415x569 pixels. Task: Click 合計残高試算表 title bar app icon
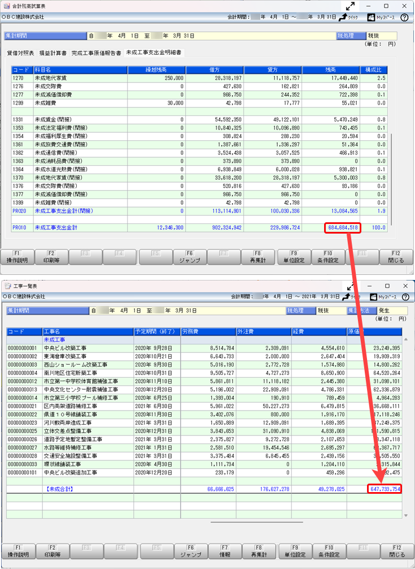point(7,6)
